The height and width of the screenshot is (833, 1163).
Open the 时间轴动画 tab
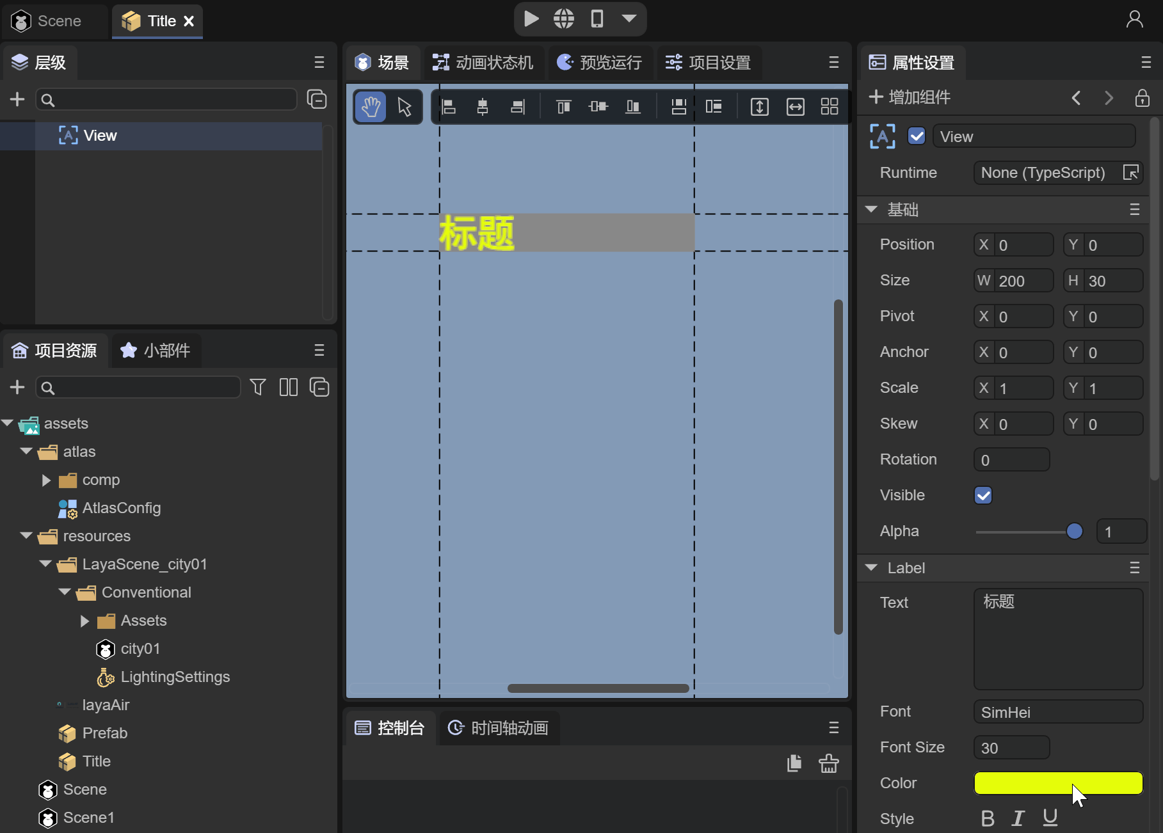pos(498,728)
